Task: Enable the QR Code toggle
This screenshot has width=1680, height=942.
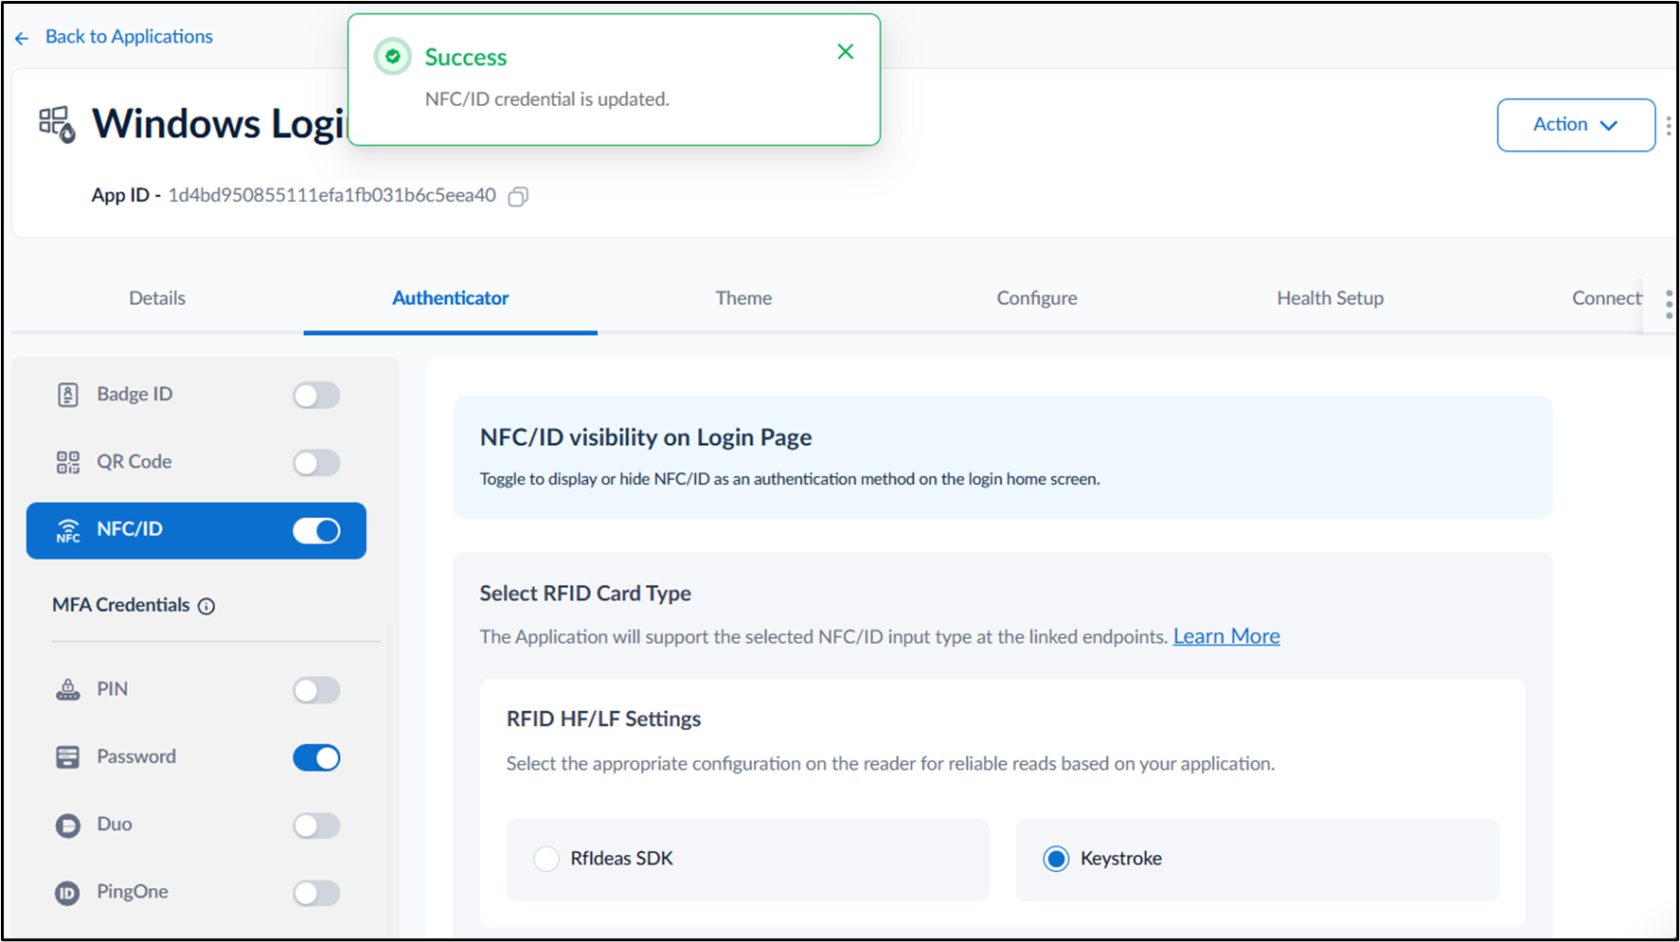Action: [x=316, y=463]
